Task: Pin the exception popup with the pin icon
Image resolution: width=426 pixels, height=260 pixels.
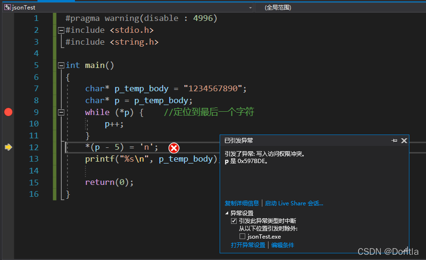Action: pos(394,141)
